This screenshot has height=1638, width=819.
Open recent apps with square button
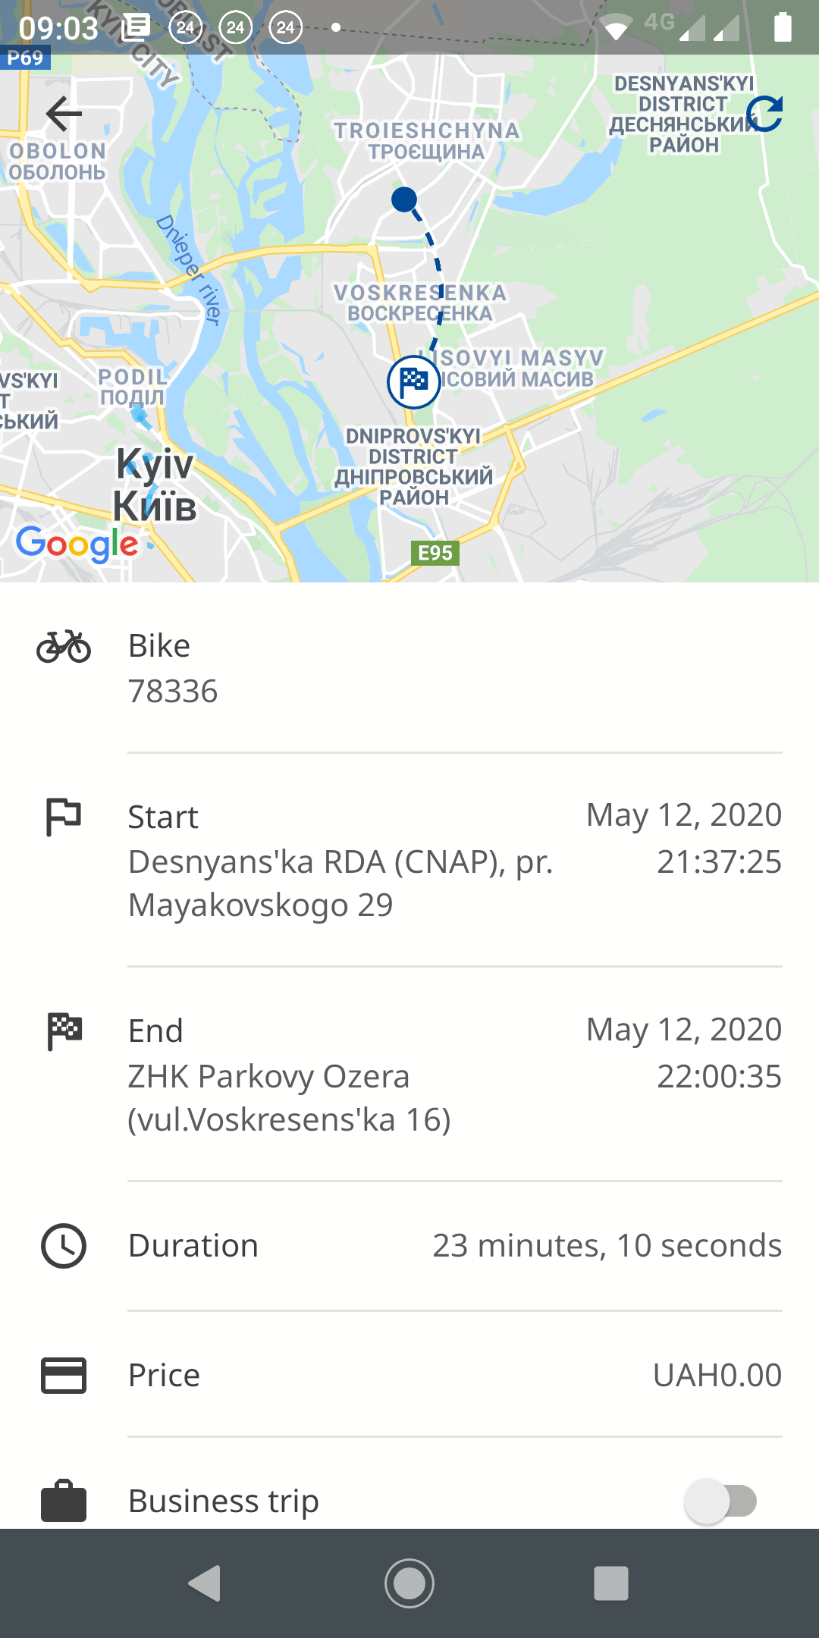point(610,1583)
